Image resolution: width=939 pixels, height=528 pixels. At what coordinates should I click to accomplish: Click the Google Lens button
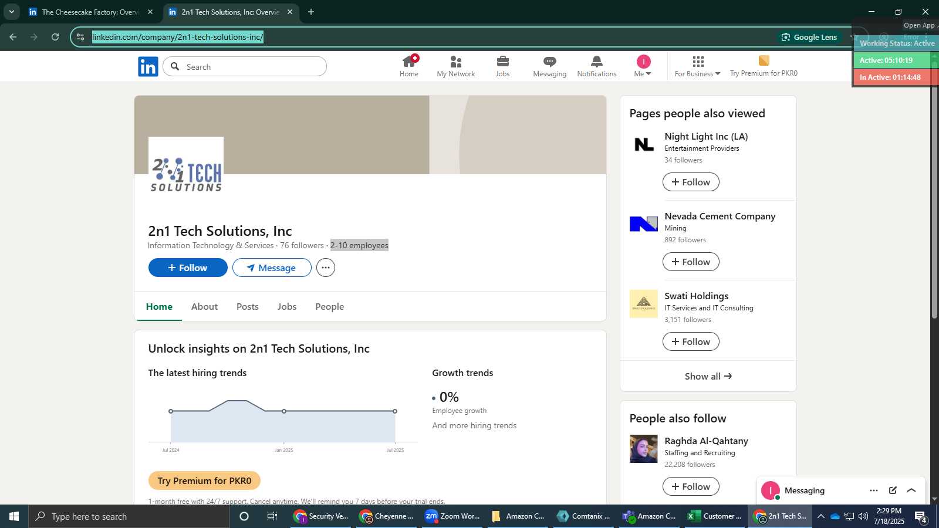pyautogui.click(x=809, y=37)
